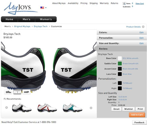Expand the Colors section with Edit
Screen dimensions: 147x125
pos(142,33)
